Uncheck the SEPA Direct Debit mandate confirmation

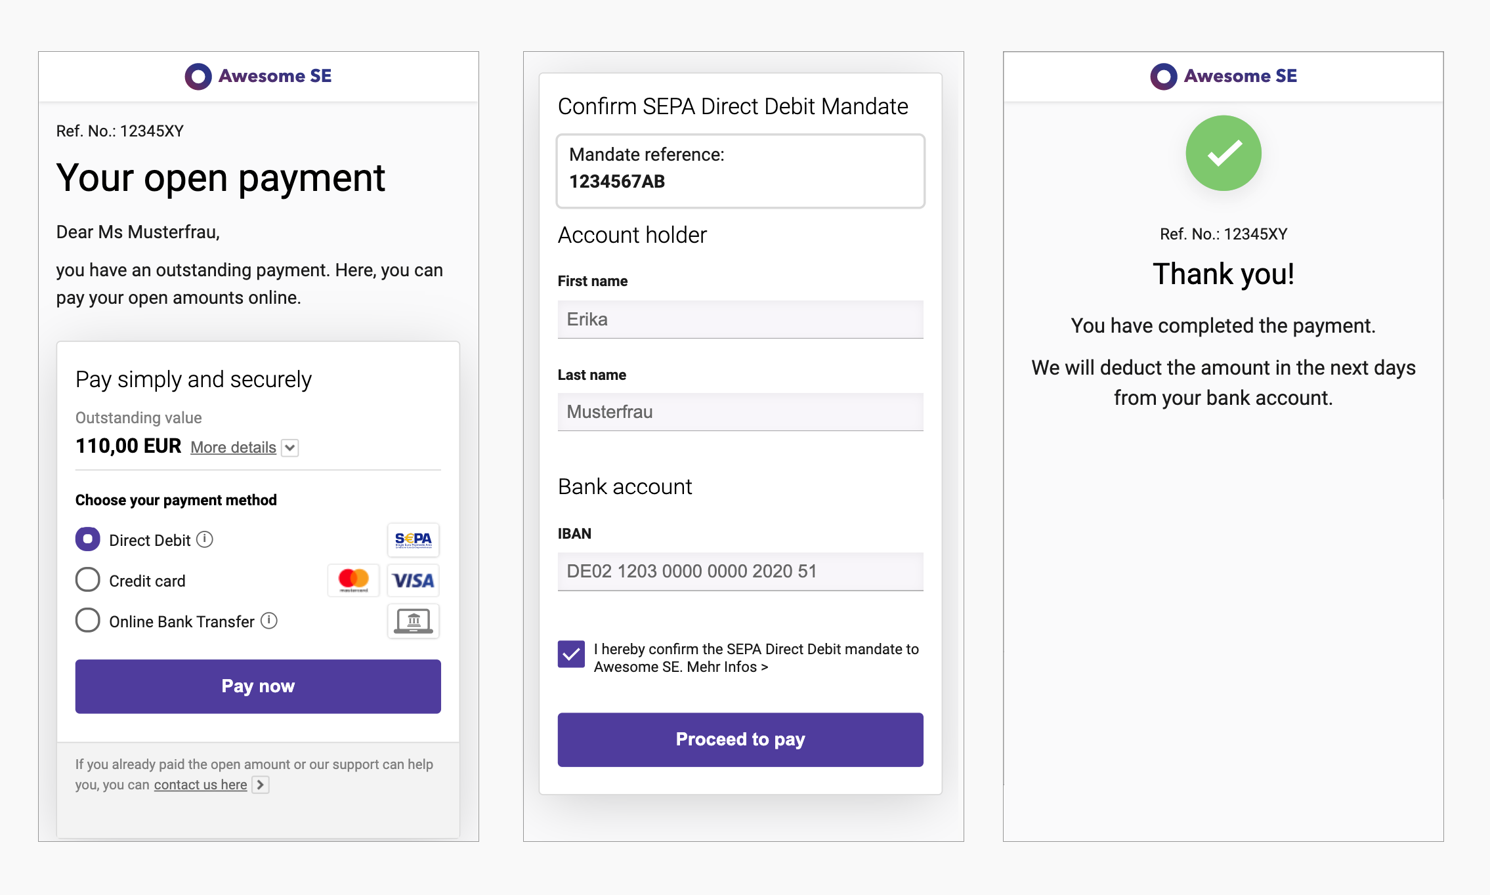click(570, 654)
